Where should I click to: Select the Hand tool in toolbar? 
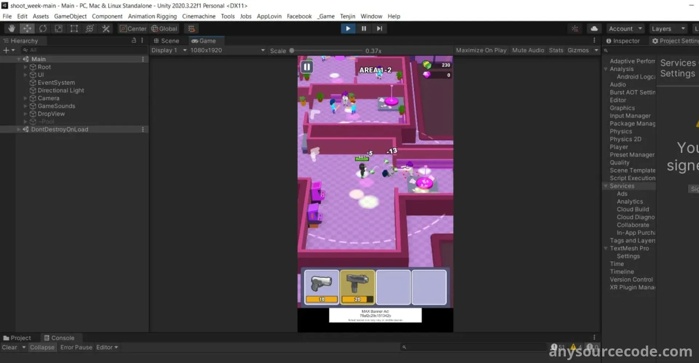click(x=12, y=29)
